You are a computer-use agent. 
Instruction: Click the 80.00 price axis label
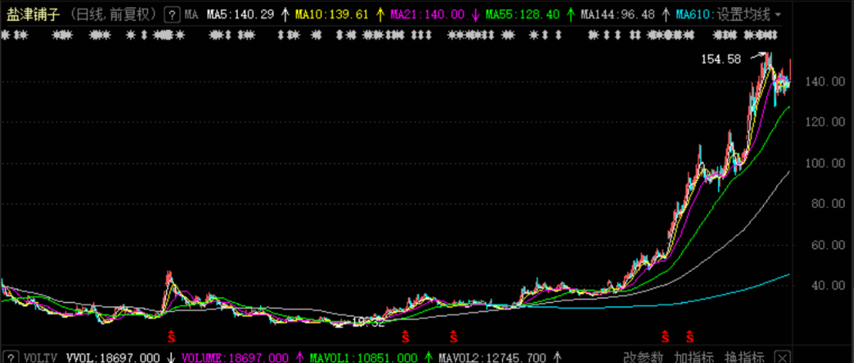click(828, 204)
